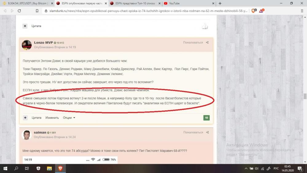Expand the hidden system tray icons chevron
The height and width of the screenshot is (173, 307).
coord(246,168)
